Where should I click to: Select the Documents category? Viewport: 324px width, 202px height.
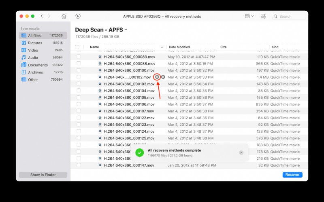tap(43, 65)
